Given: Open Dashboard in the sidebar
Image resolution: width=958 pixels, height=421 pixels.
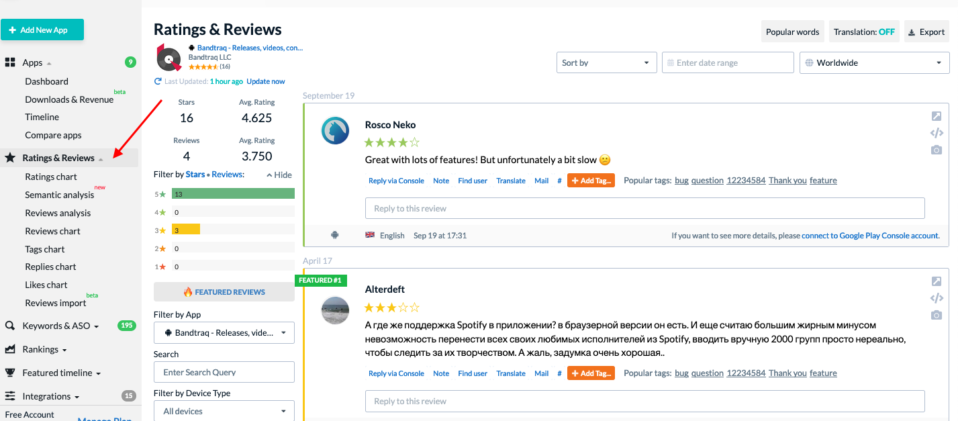Looking at the screenshot, I should click(x=46, y=81).
